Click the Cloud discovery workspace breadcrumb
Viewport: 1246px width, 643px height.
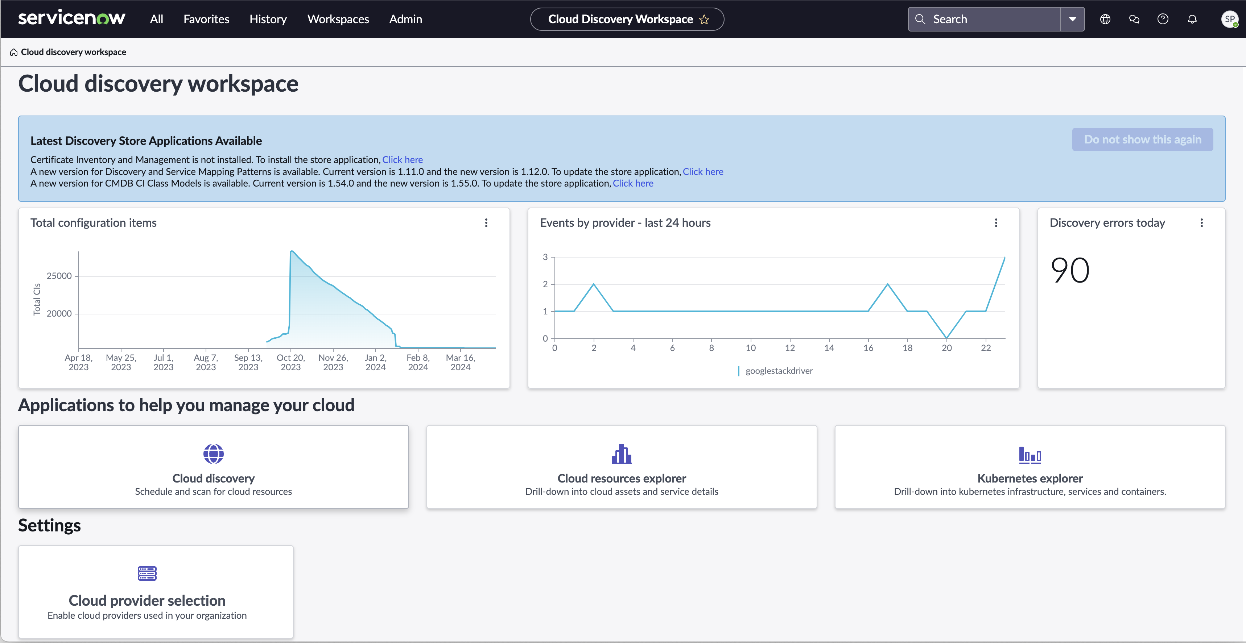coord(74,52)
